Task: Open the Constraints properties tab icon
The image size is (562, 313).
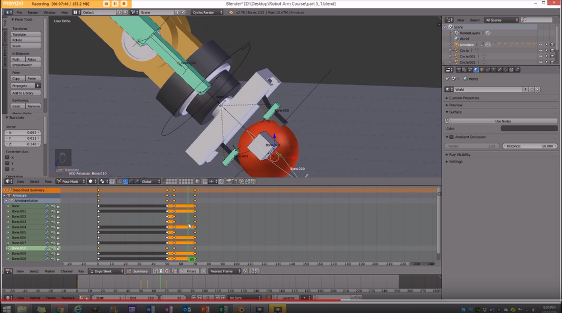Action: pos(488,70)
